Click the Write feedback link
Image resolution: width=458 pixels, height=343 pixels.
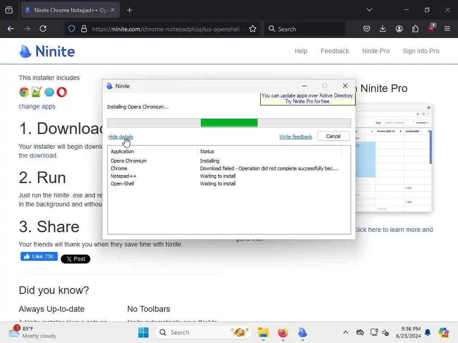(x=296, y=137)
